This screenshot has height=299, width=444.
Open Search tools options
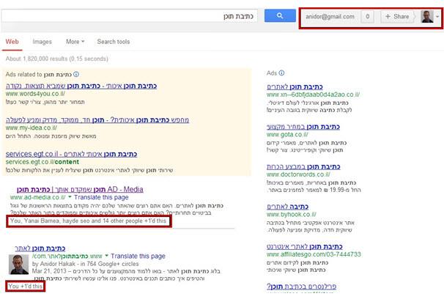pyautogui.click(x=114, y=42)
